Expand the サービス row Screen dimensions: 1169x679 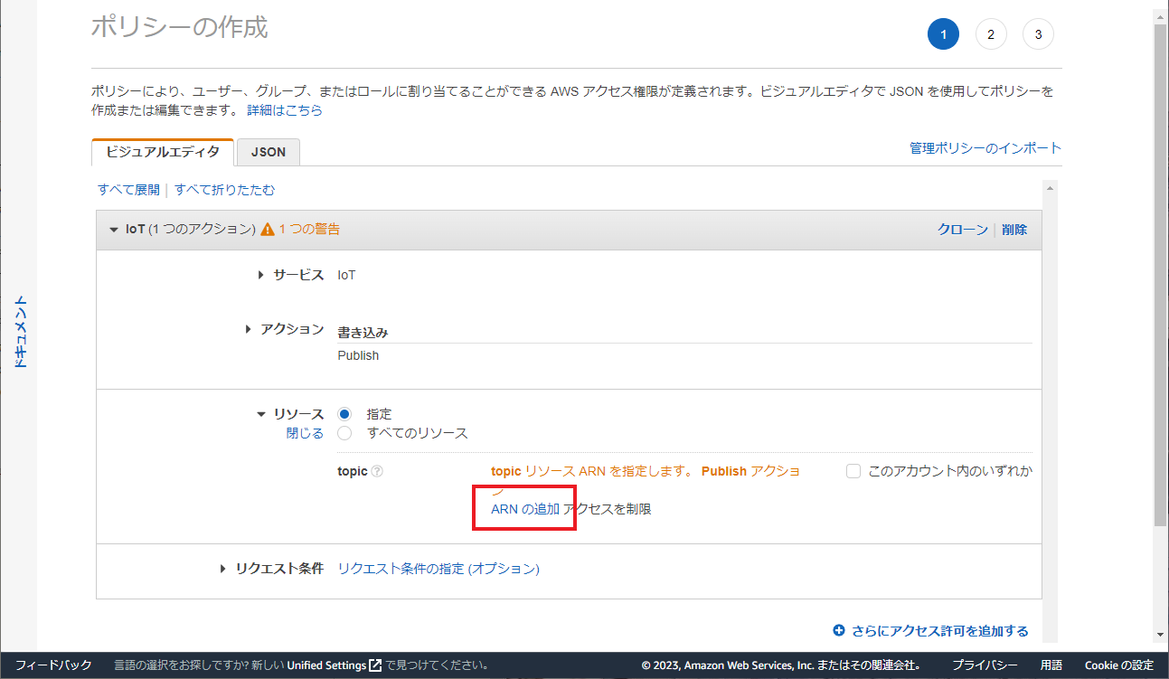pyautogui.click(x=261, y=275)
